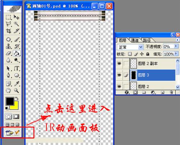Open the Layers panel options menu arrow

(x=177, y=40)
